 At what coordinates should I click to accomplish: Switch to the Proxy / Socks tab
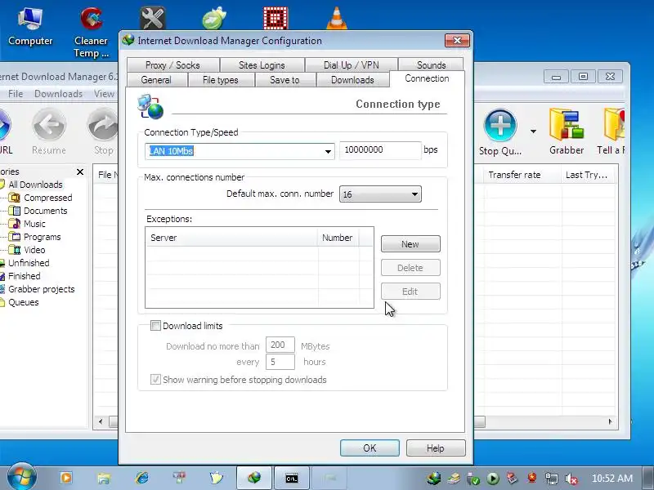coord(172,65)
